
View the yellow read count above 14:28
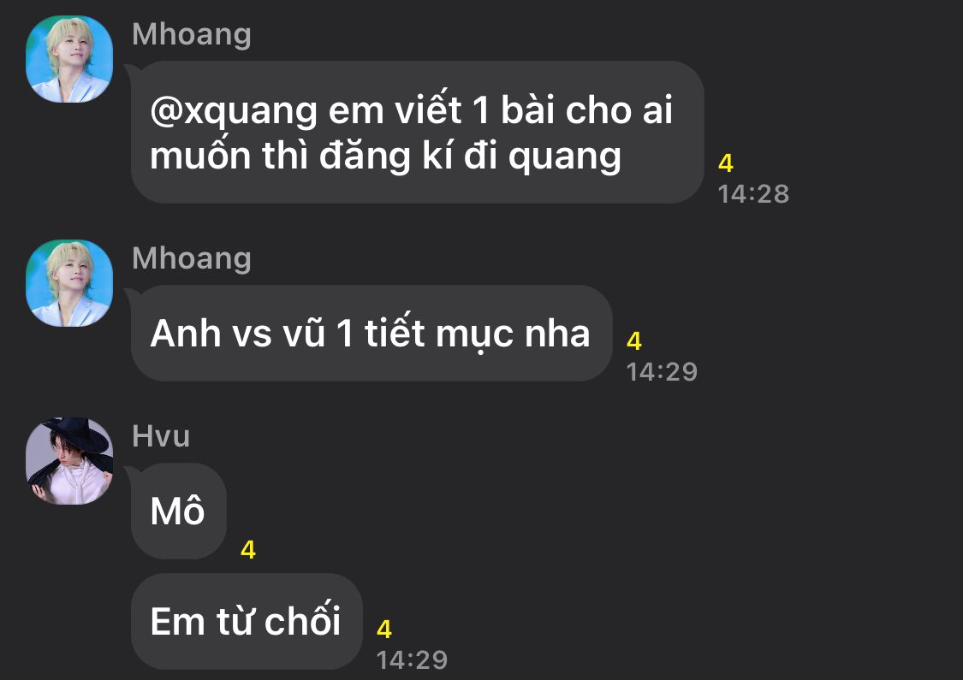click(726, 163)
